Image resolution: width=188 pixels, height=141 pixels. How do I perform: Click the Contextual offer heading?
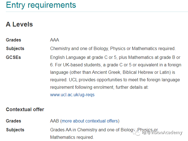pyautogui.click(x=25, y=109)
